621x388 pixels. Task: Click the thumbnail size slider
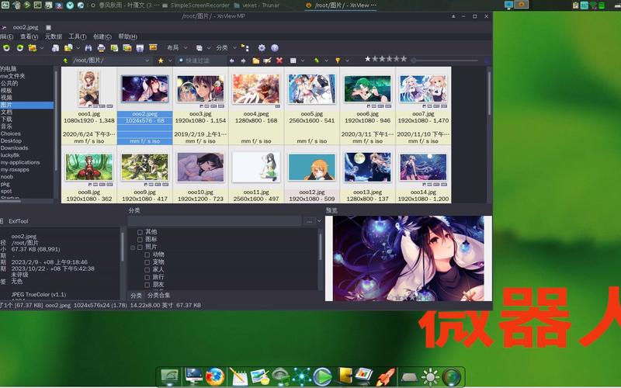point(444,61)
